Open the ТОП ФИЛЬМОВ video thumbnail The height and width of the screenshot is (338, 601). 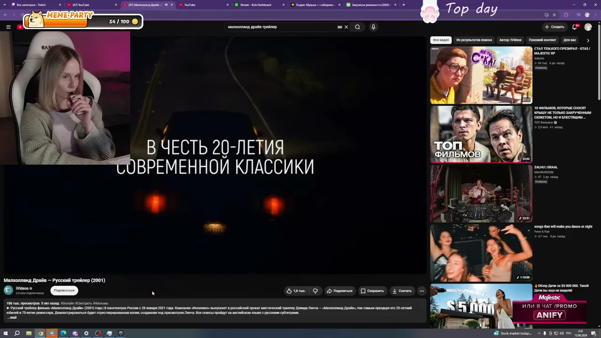(481, 134)
